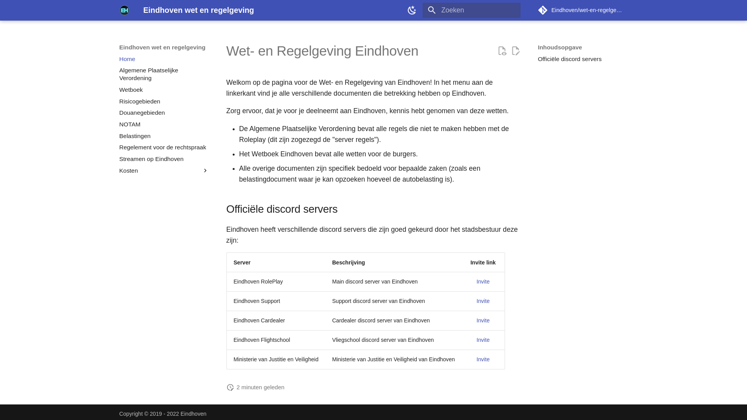Click Invite for Eindhoven Flightschool
The height and width of the screenshot is (420, 747).
pyautogui.click(x=483, y=340)
